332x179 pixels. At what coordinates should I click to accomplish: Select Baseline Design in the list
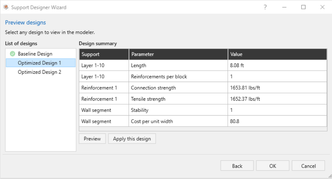pos(35,54)
